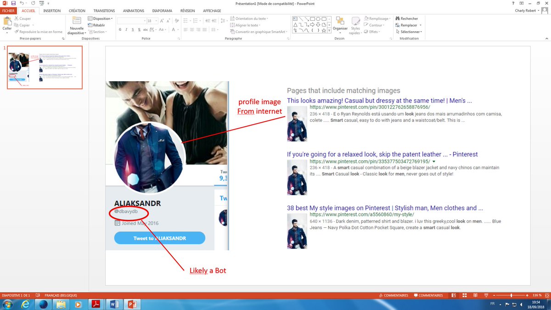Toggle italic I formatting
The width and height of the screenshot is (551, 310).
point(126,30)
